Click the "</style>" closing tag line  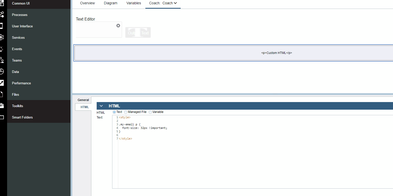[x=125, y=139]
